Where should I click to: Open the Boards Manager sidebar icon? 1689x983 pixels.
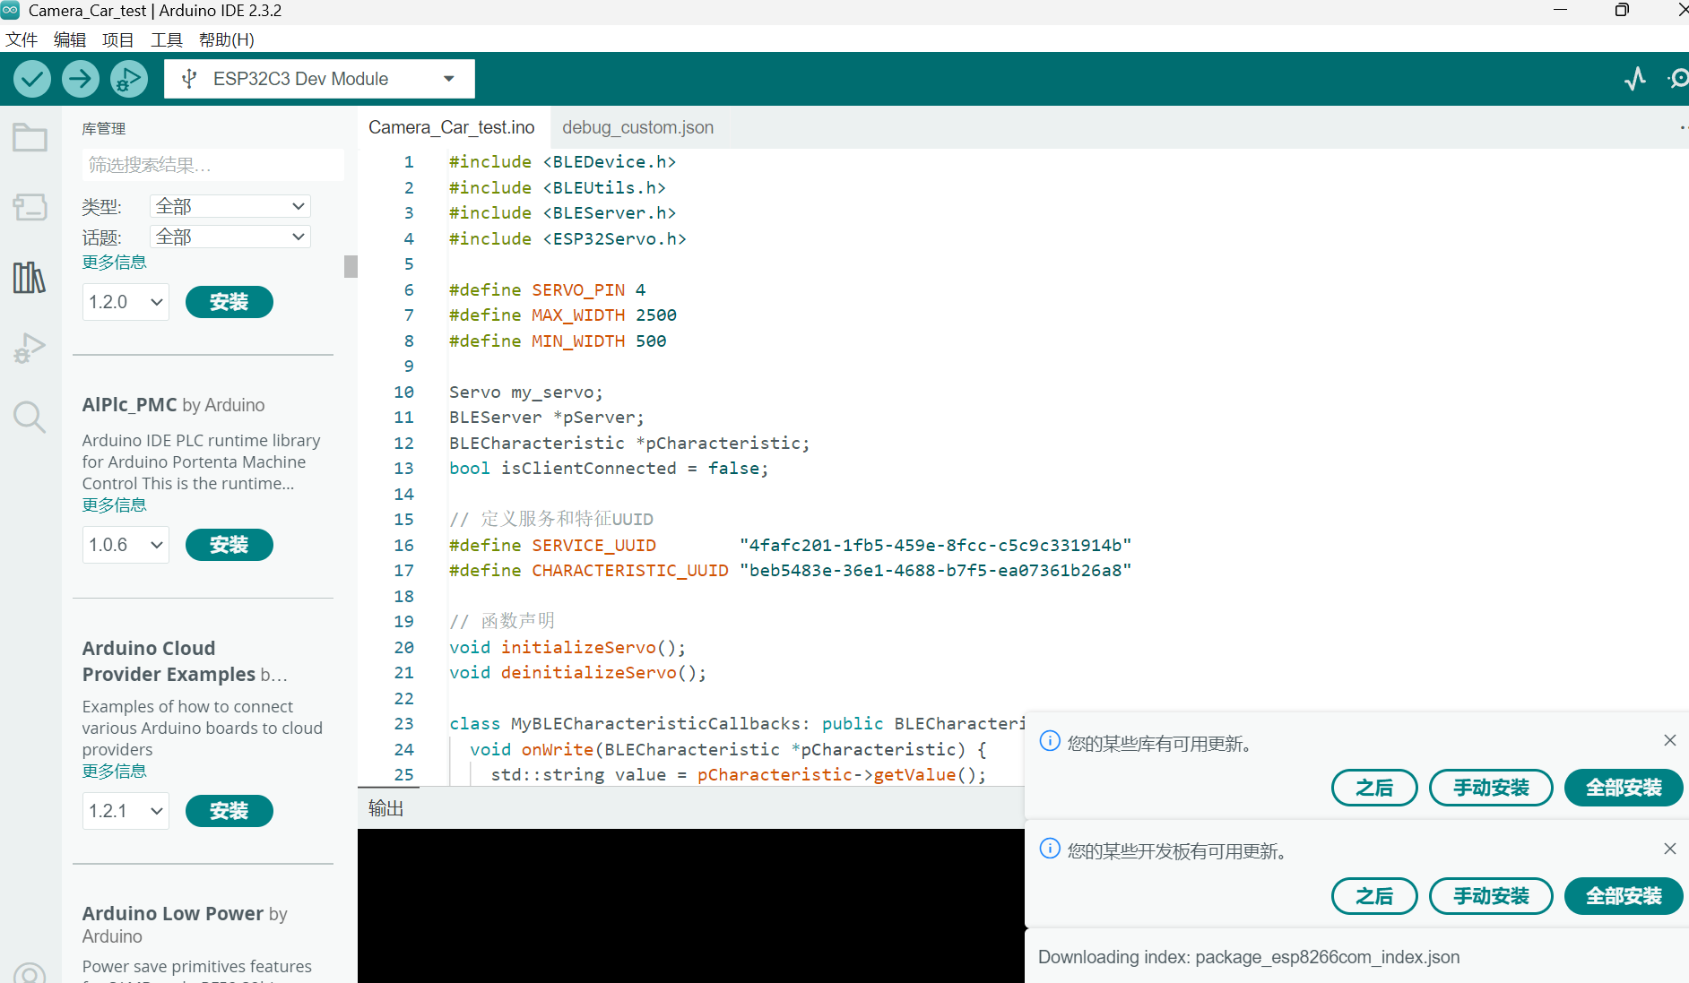pyautogui.click(x=30, y=207)
